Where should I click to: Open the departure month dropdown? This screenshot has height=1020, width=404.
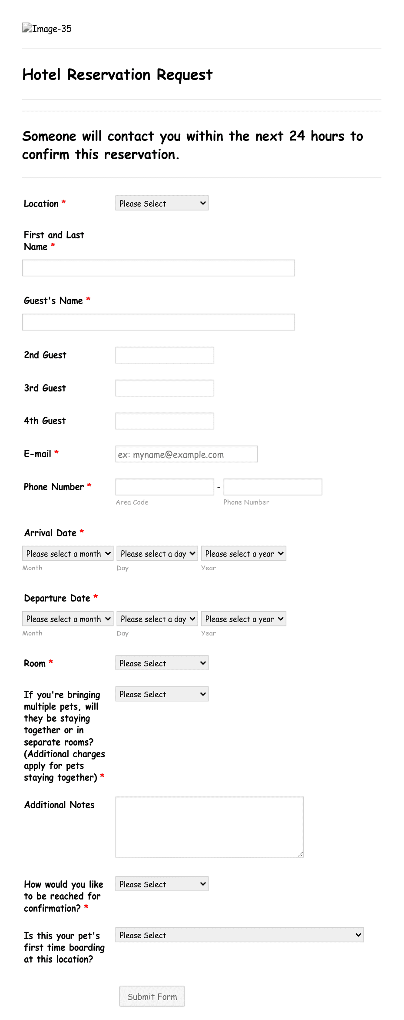coord(67,619)
